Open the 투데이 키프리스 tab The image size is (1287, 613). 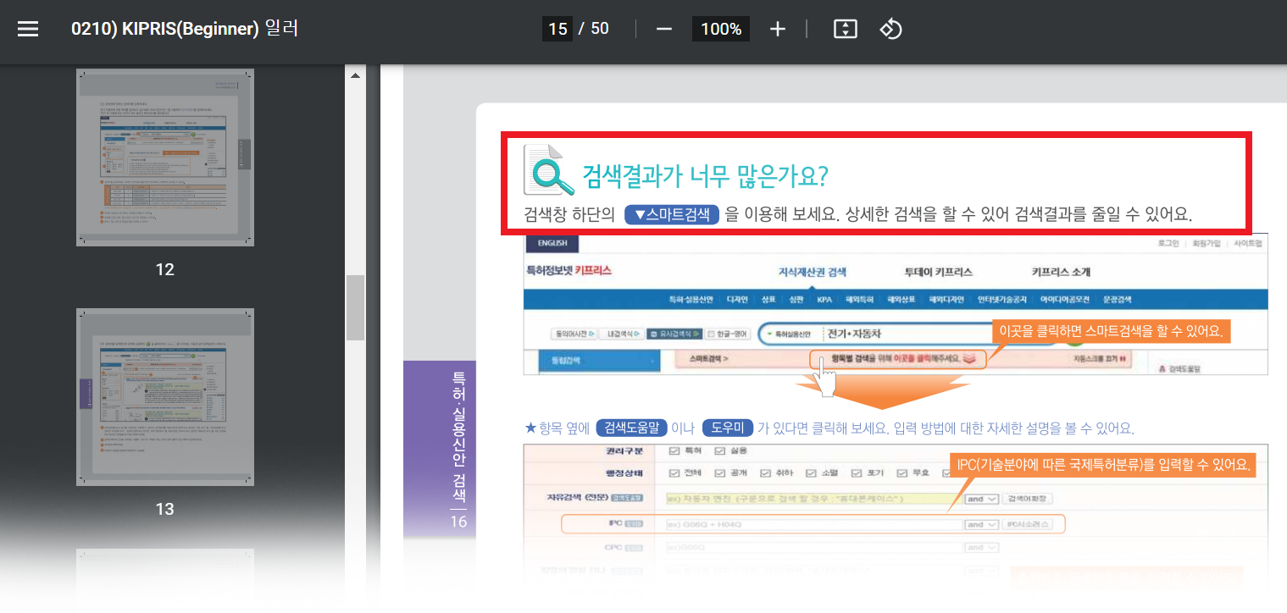pyautogui.click(x=938, y=272)
